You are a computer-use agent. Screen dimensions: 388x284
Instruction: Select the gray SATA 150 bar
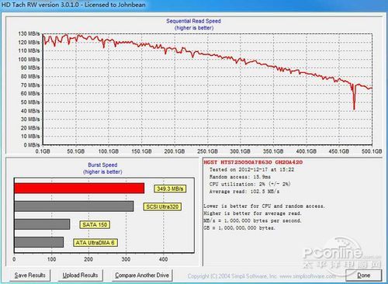coord(42,224)
